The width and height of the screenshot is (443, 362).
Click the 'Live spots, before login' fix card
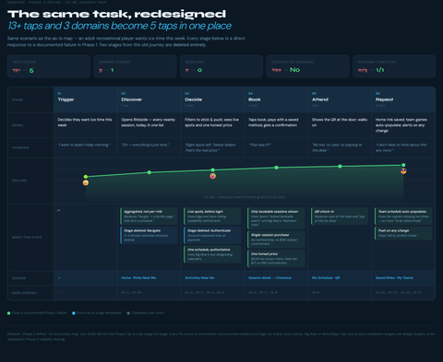click(x=212, y=216)
